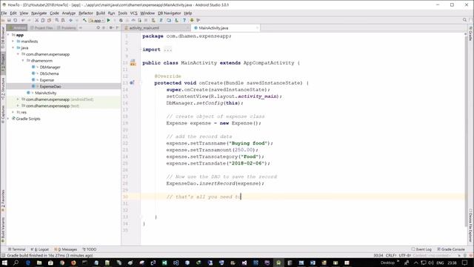Open the File menu
The height and width of the screenshot is (267, 474).
4,13
